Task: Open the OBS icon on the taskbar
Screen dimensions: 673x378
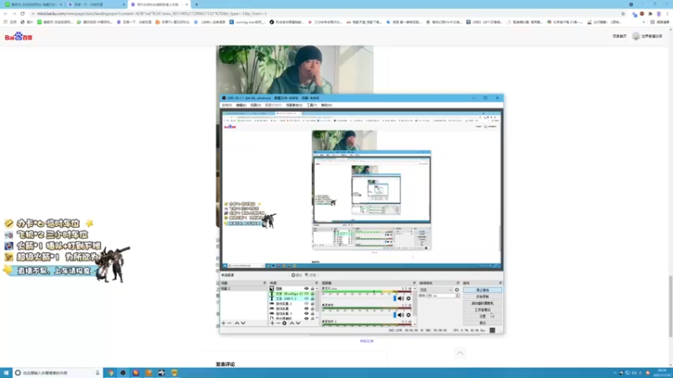Action: (123, 373)
